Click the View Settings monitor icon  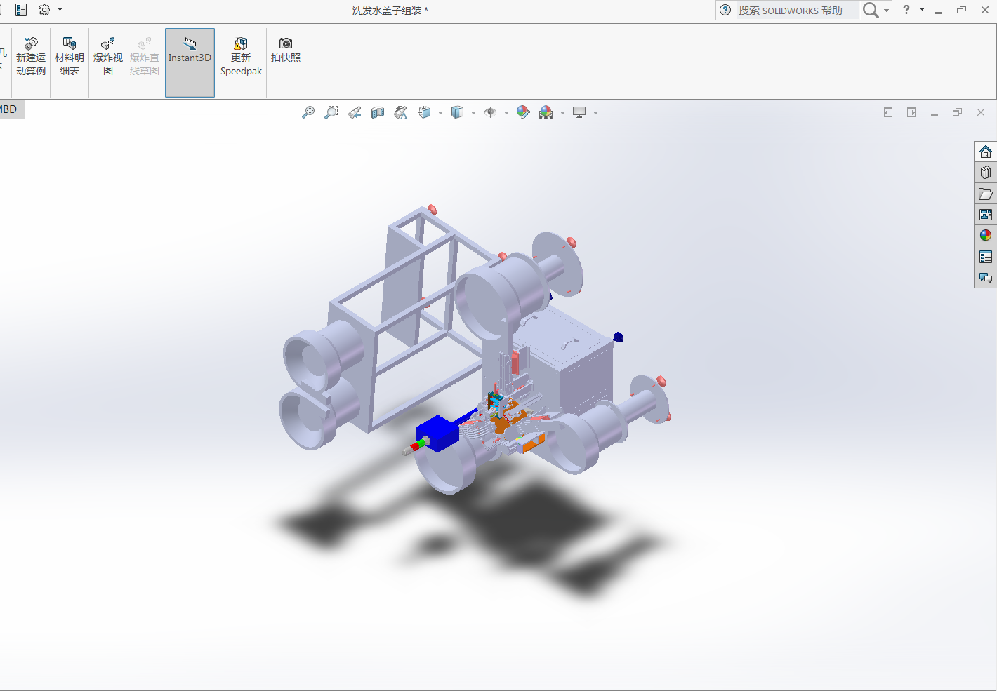point(579,113)
